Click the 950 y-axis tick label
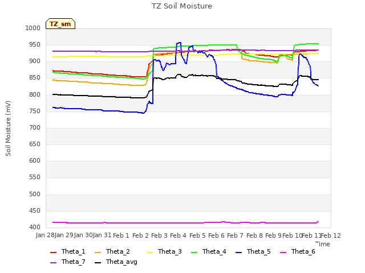 click(35, 44)
